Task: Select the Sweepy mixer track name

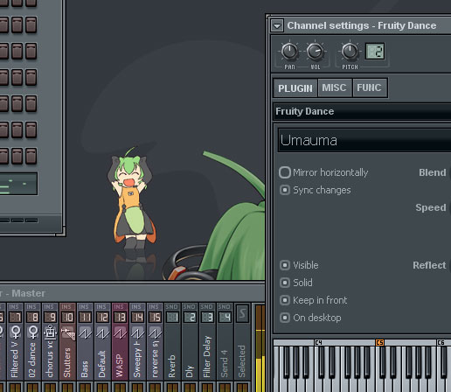Action: (x=137, y=360)
